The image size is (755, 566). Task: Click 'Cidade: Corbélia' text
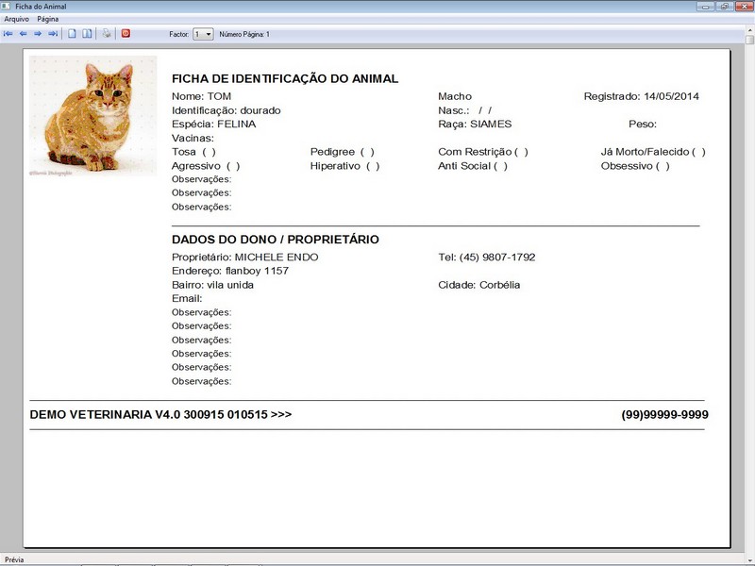[479, 285]
